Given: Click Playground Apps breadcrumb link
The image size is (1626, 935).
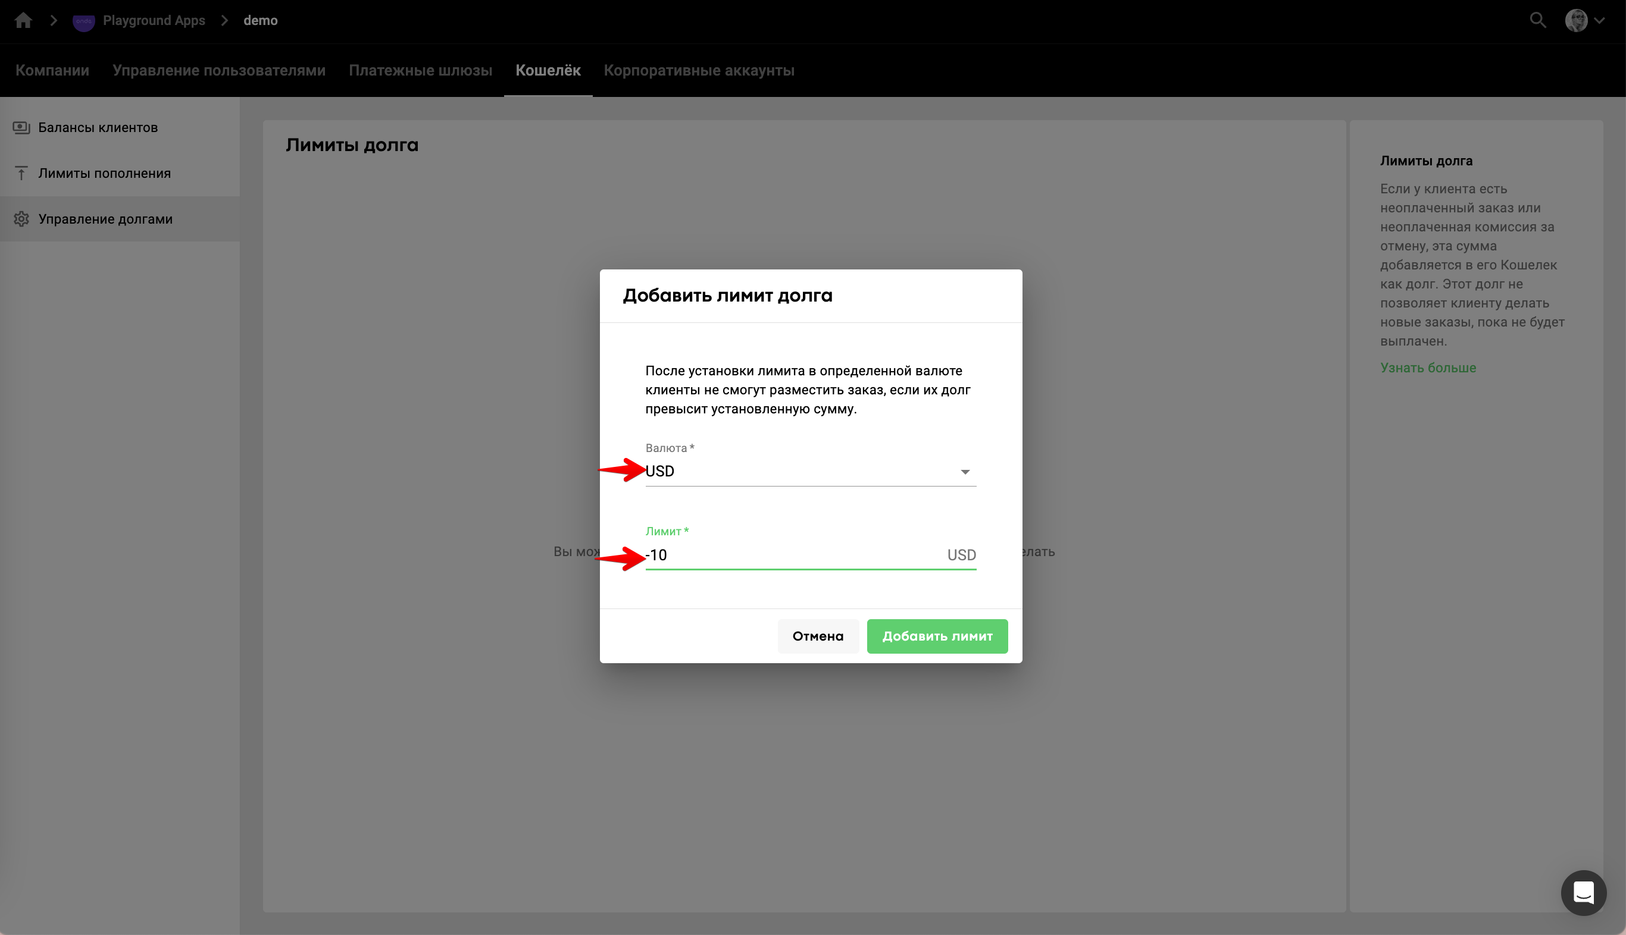Looking at the screenshot, I should click(x=154, y=21).
